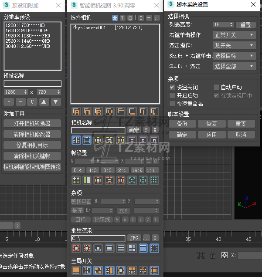Click the batch render path field C:\
This screenshot has width=262, height=277.
click(x=98, y=238)
